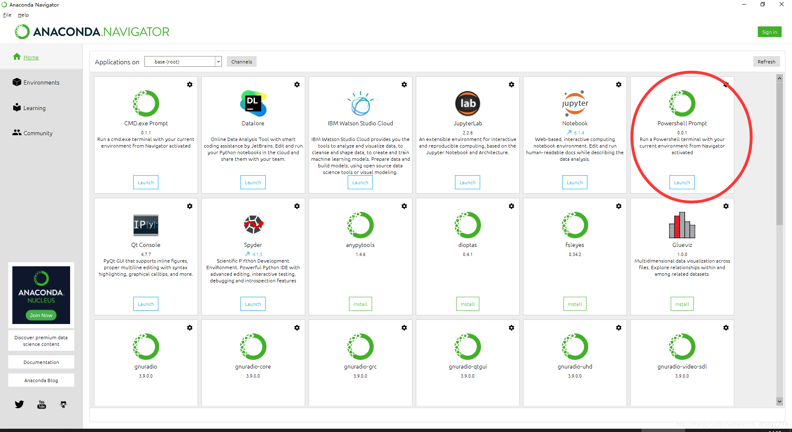Switch to Community tab
The image size is (792, 432).
[38, 133]
